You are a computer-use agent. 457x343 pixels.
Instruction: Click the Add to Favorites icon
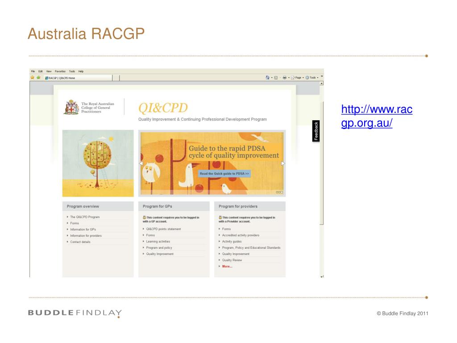[x=38, y=78]
